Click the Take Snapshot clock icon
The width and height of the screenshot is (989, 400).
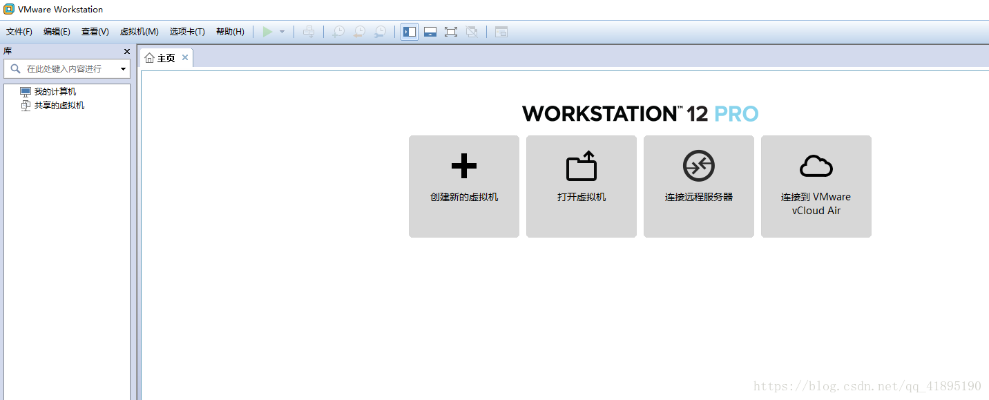click(x=338, y=32)
